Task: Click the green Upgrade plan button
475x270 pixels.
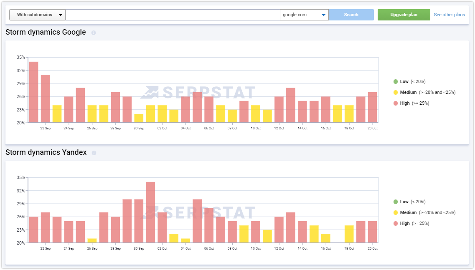Action: click(x=404, y=15)
